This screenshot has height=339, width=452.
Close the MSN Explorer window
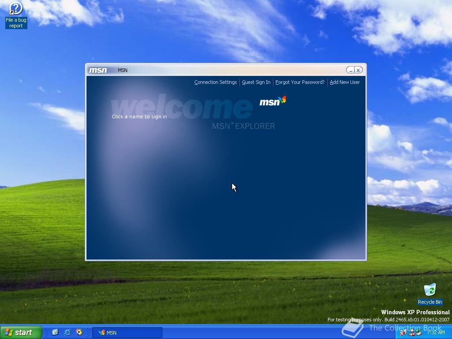coord(358,70)
